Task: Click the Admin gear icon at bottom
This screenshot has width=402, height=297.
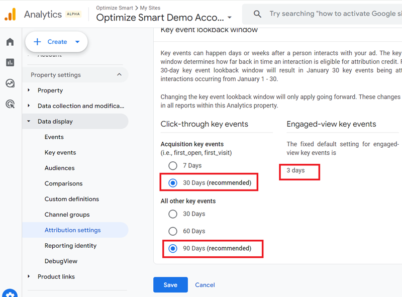Action: point(10,293)
